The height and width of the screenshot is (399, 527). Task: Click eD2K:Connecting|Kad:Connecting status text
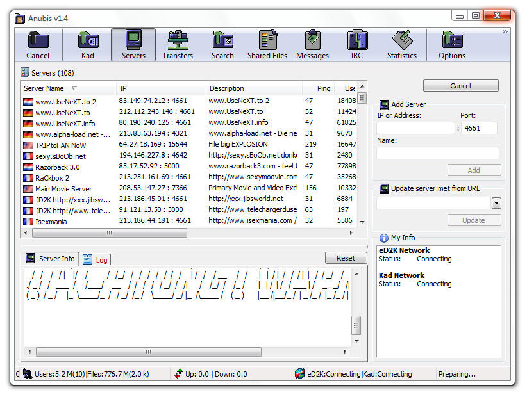tap(359, 374)
